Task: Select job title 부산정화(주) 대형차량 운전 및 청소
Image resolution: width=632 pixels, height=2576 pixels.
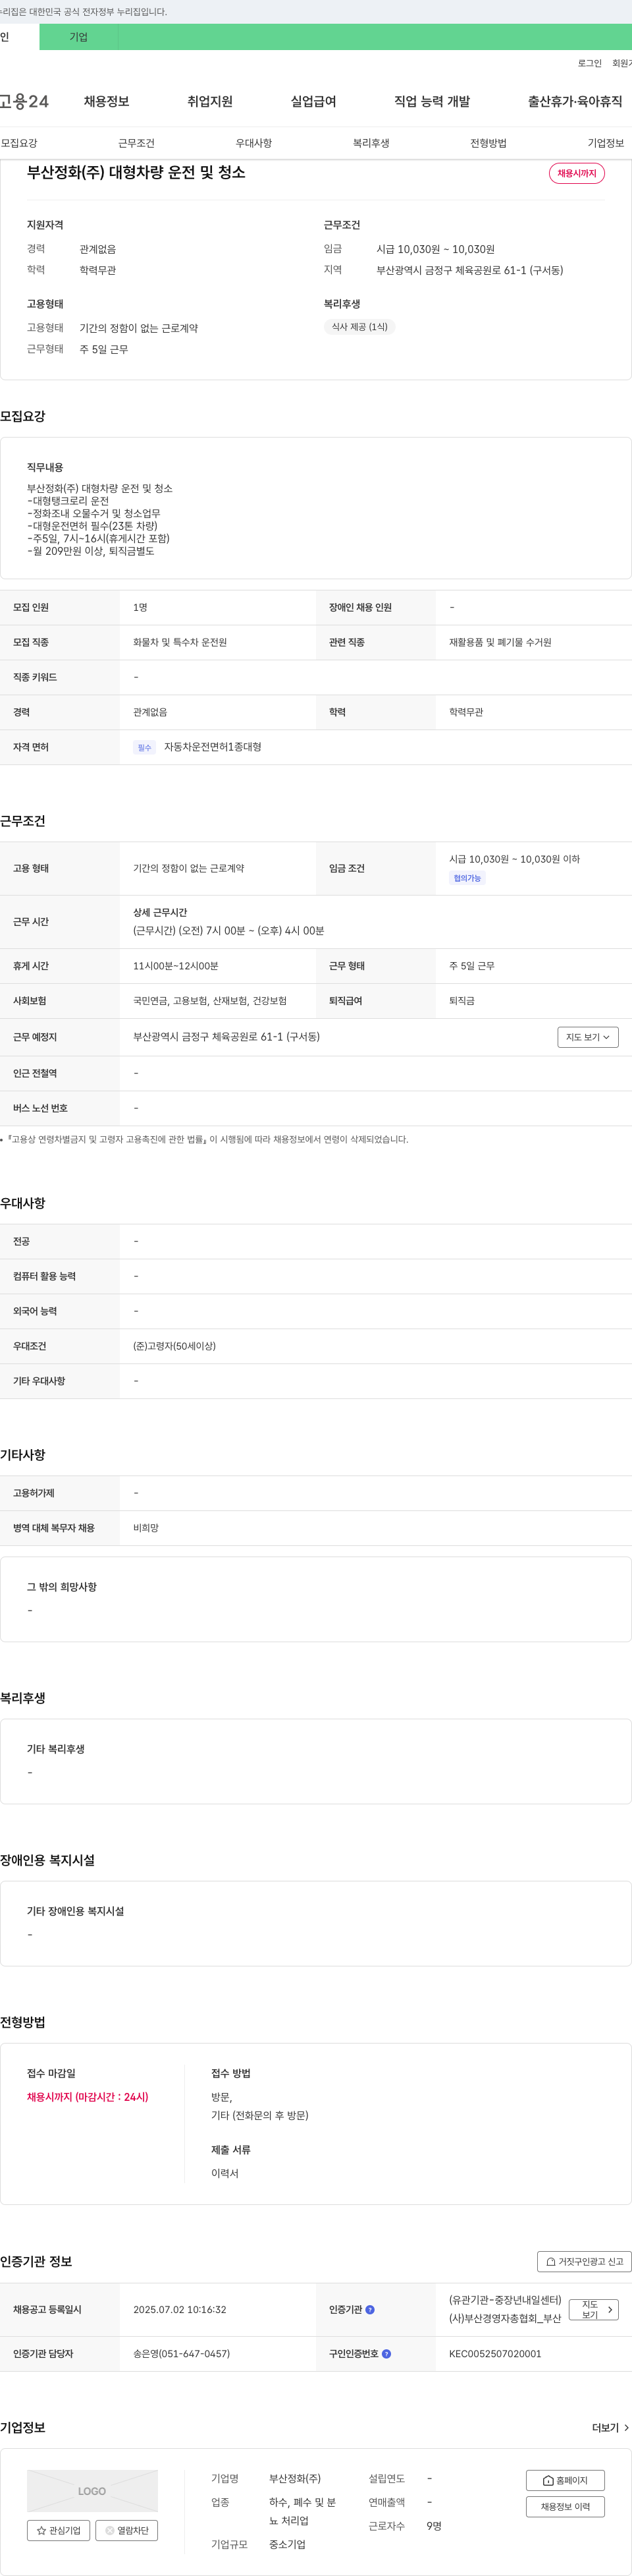Action: [x=136, y=172]
